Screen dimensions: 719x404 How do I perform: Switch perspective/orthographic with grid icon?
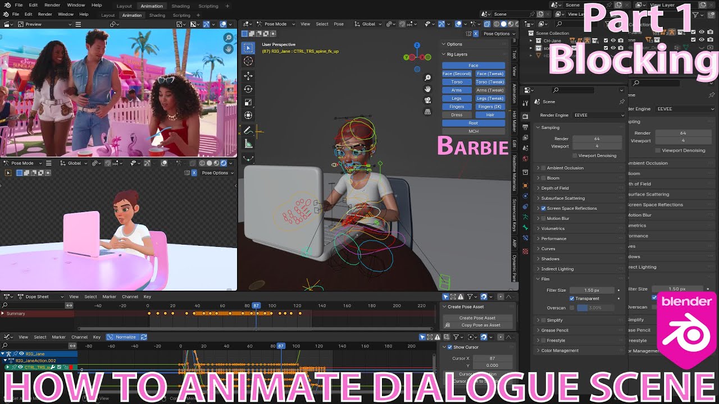click(x=427, y=112)
